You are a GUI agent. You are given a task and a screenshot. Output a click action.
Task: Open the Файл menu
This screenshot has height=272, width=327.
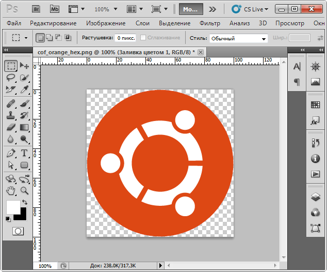[x=14, y=23]
